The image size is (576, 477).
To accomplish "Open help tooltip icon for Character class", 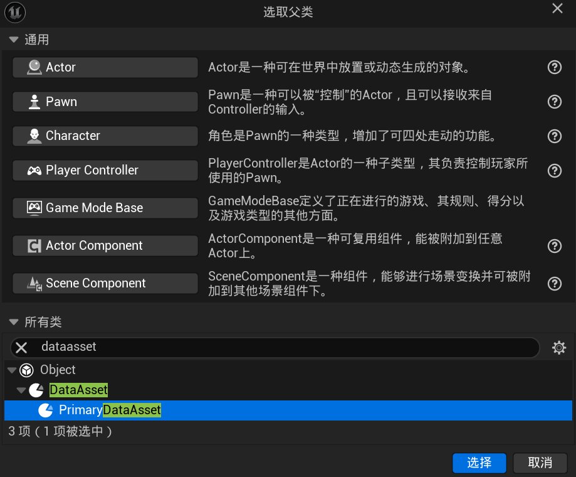I will pos(554,136).
